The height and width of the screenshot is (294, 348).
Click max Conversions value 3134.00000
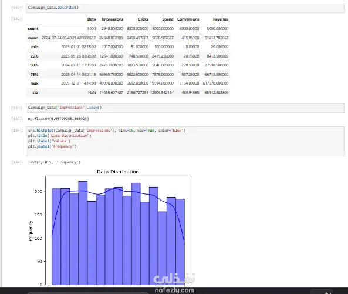point(190,83)
